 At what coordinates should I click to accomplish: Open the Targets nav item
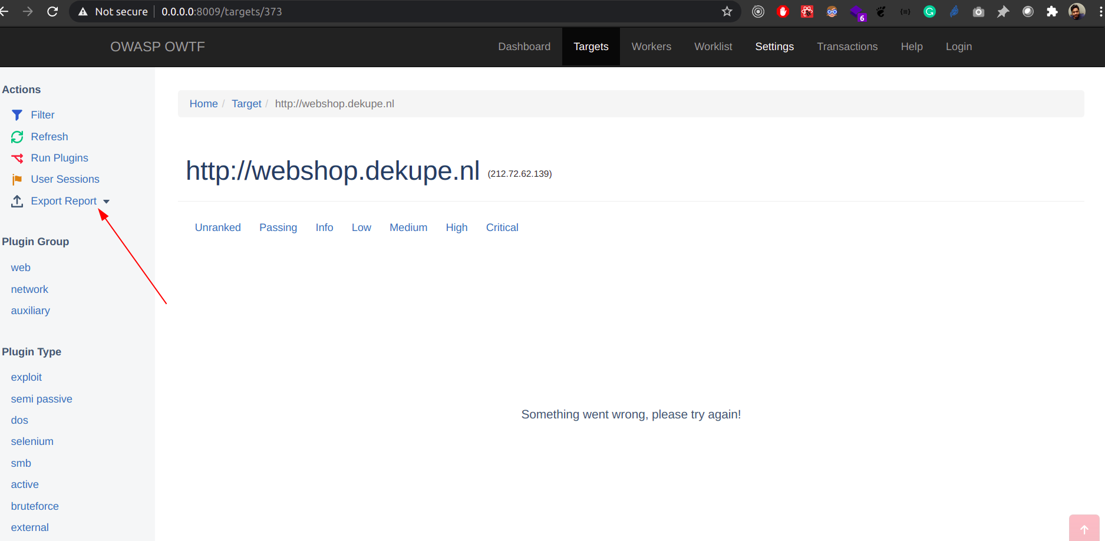pyautogui.click(x=591, y=47)
